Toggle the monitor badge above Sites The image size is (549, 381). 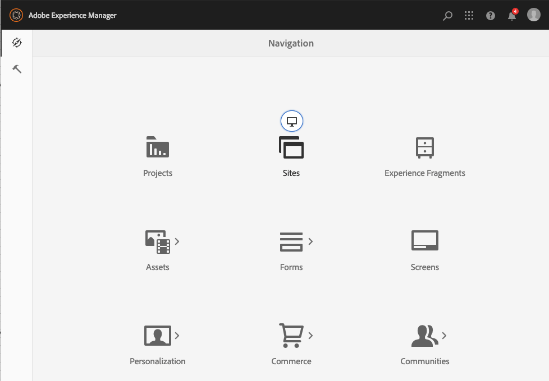coord(291,120)
